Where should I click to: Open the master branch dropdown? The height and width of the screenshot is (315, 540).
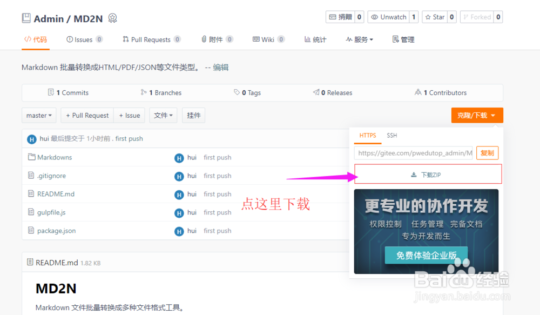(x=38, y=115)
